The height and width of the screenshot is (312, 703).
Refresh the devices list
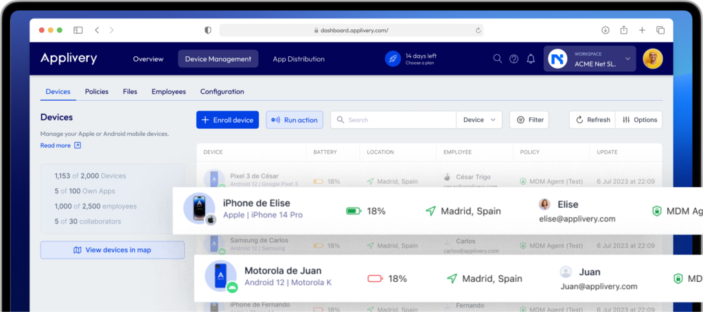592,120
